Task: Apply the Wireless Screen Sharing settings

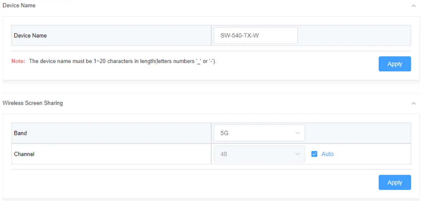Action: point(394,182)
